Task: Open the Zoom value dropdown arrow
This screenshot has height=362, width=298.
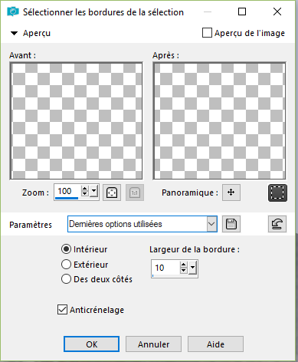Action: click(94, 191)
